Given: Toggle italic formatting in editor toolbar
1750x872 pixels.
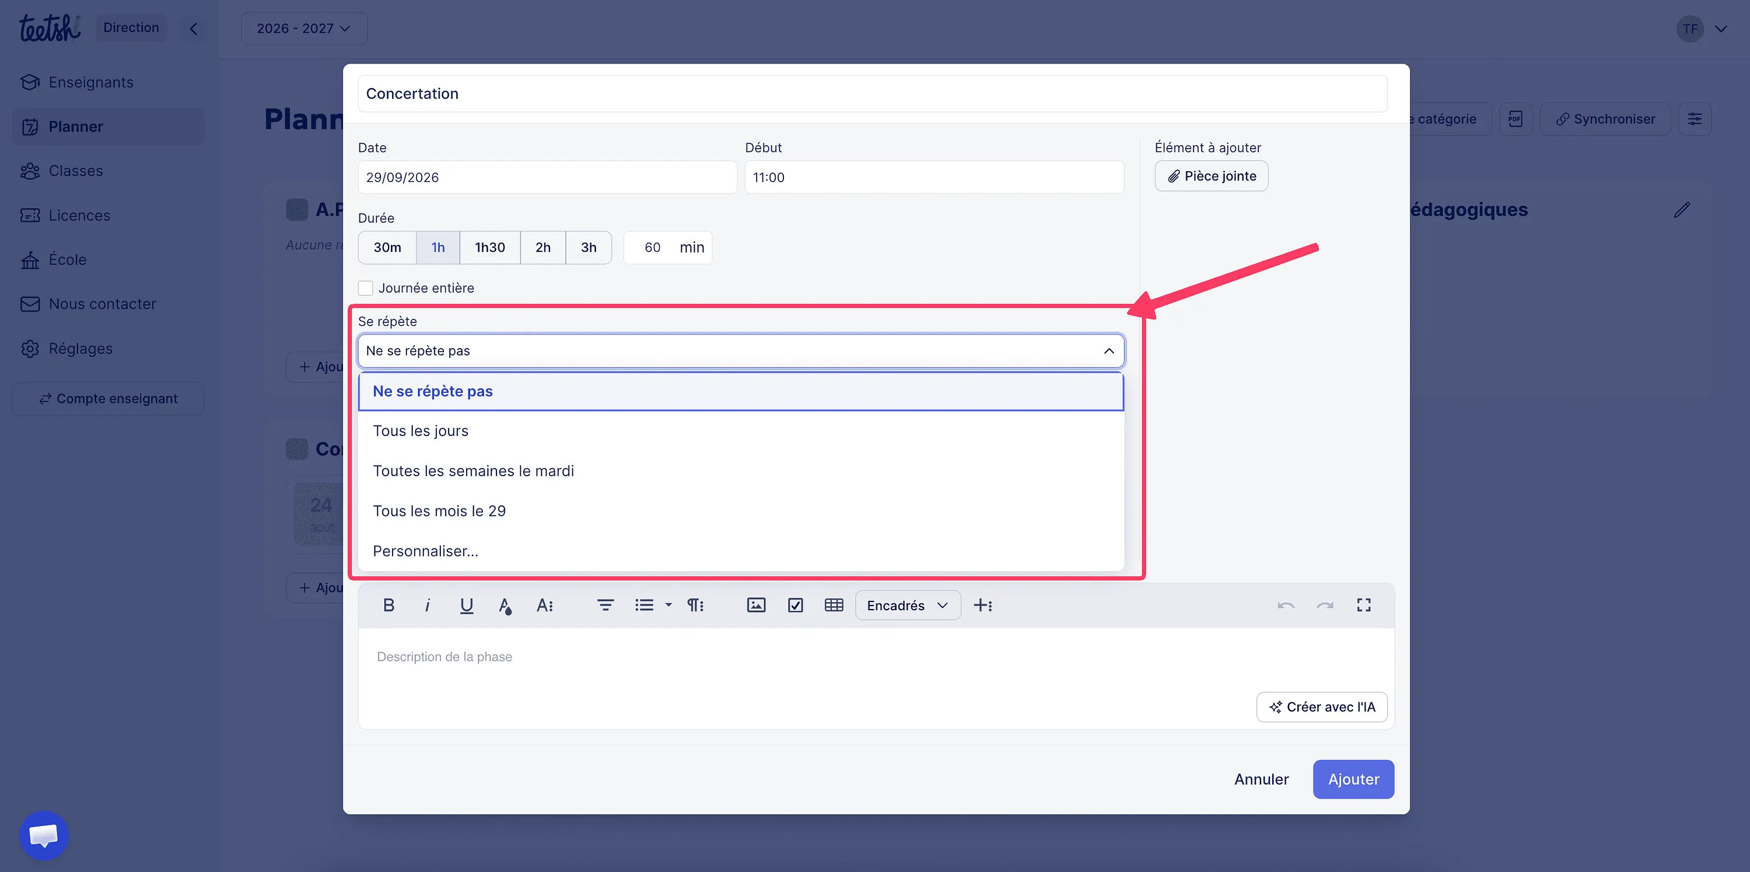Looking at the screenshot, I should (x=428, y=605).
